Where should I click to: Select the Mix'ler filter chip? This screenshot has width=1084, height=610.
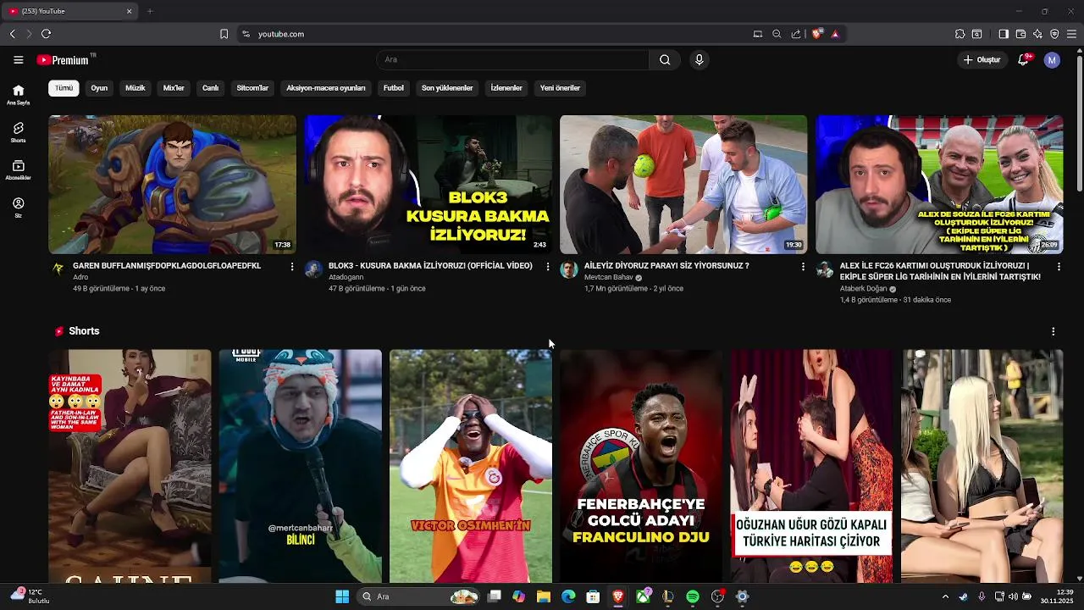point(174,88)
